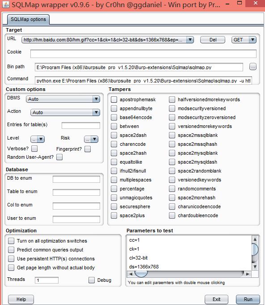Click the Java icon in title bar

(6, 4)
